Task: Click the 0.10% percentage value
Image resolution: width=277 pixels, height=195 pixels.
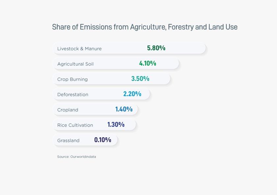Action: click(103, 140)
